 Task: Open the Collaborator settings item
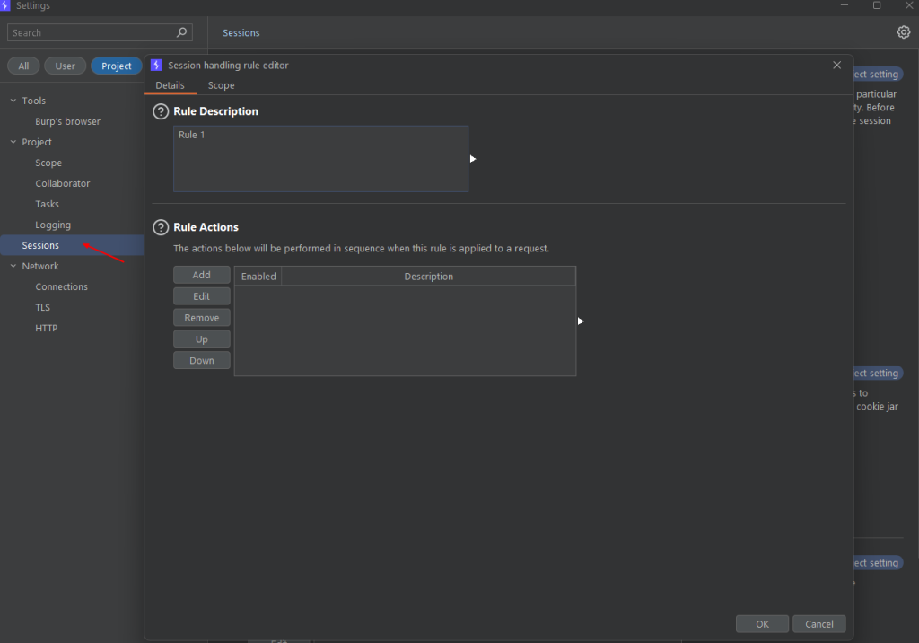click(63, 183)
